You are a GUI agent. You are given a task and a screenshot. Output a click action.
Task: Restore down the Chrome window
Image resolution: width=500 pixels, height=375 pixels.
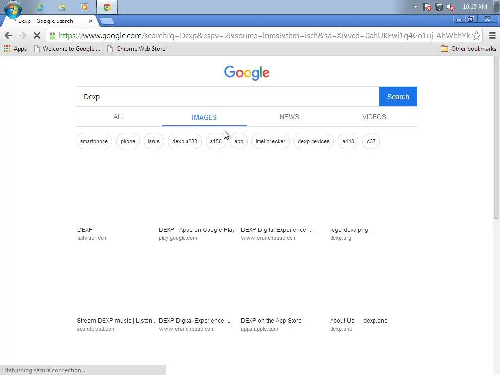click(471, 20)
